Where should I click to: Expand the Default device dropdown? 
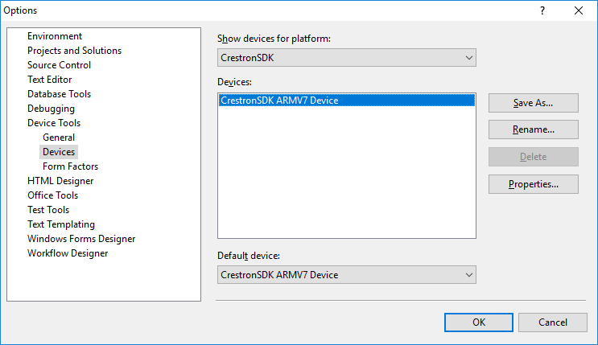coord(347,275)
